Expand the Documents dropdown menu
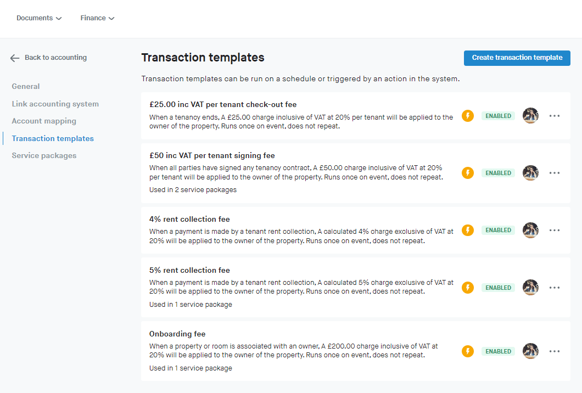This screenshot has width=582, height=393. (39, 18)
